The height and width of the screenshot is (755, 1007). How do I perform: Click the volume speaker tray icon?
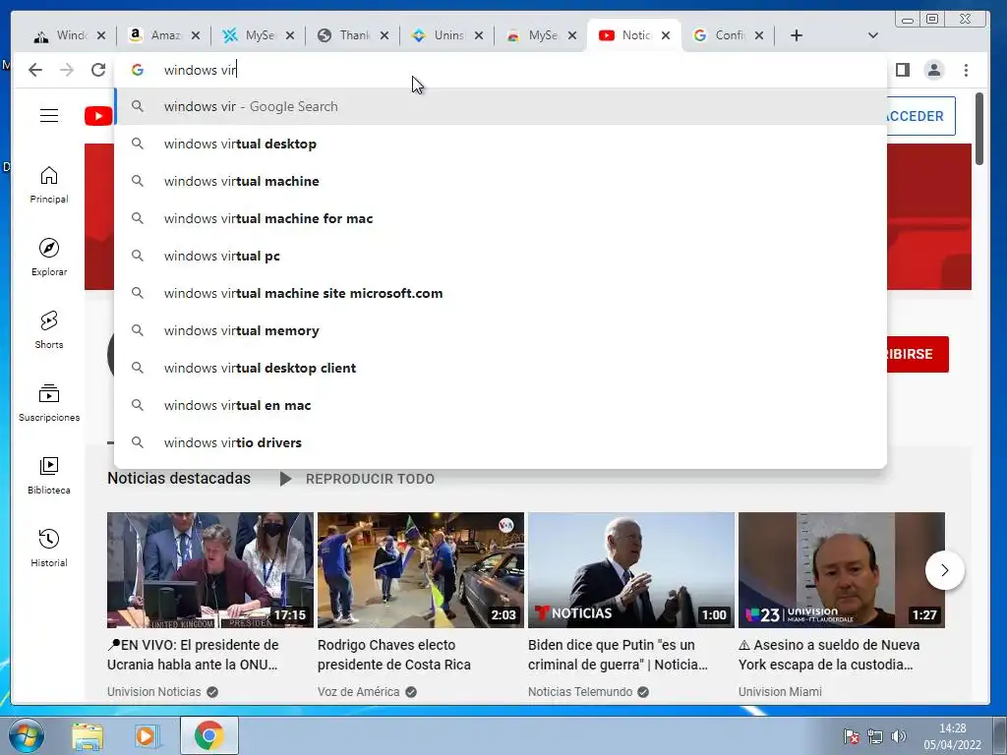[899, 736]
